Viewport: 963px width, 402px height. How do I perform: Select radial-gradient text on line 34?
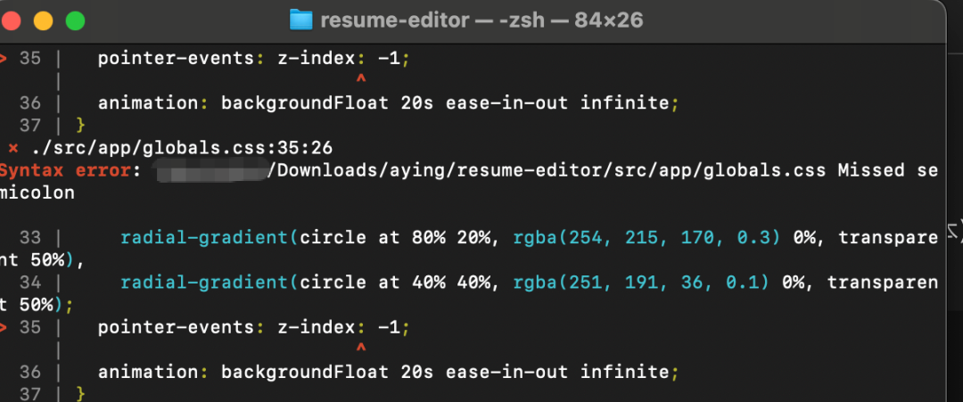pyautogui.click(x=204, y=283)
